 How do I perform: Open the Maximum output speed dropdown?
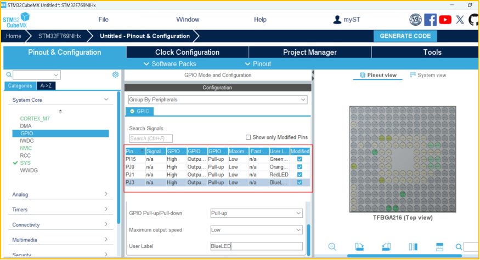coord(256,230)
